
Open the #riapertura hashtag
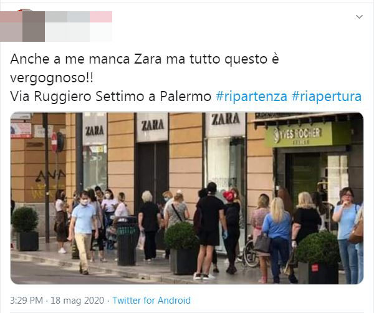coord(327,97)
